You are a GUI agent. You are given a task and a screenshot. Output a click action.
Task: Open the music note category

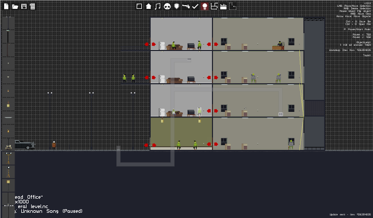click(x=157, y=6)
